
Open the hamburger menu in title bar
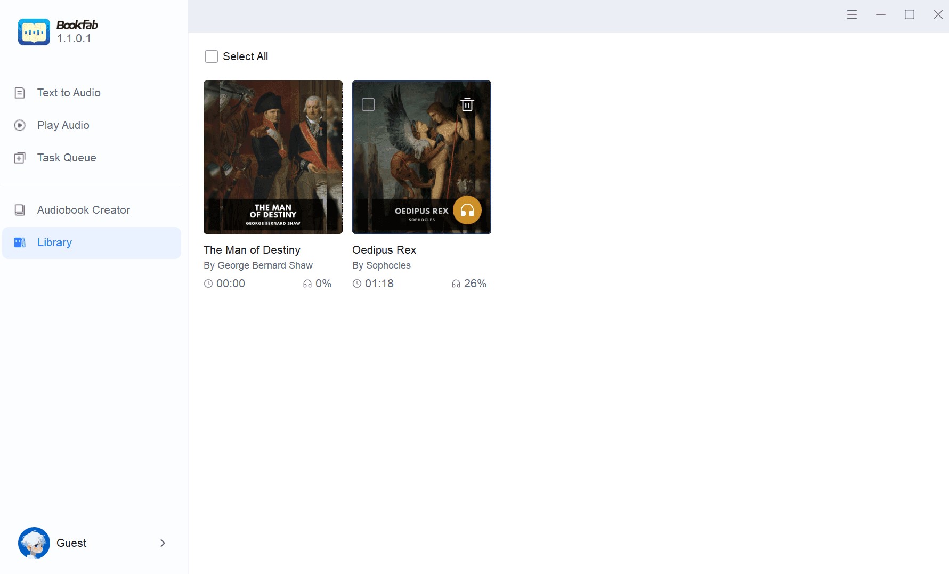coord(851,15)
